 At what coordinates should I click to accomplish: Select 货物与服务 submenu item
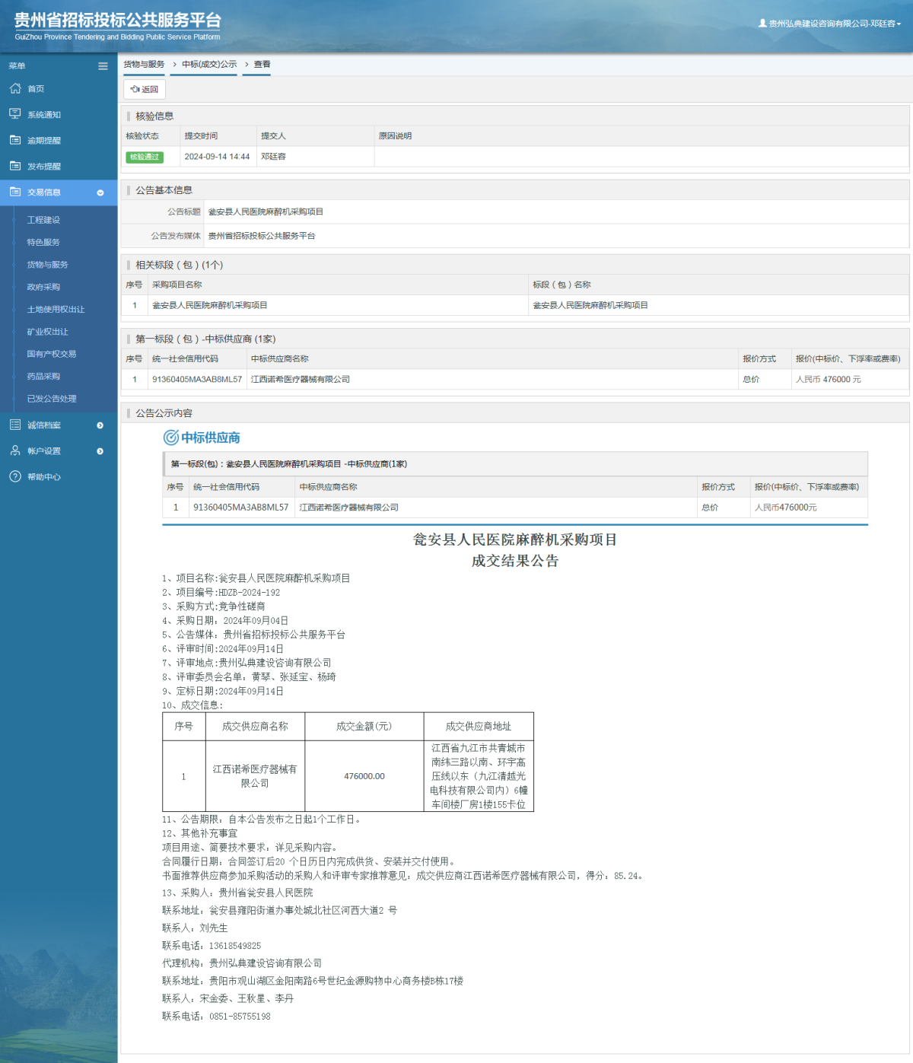(x=48, y=265)
